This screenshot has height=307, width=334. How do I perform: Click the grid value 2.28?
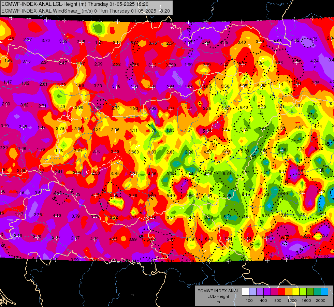189,152
